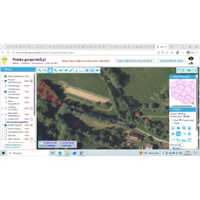Viewport: 200px width, 200px height.
Task: Activate the pan hand tool
Action: click(50, 71)
